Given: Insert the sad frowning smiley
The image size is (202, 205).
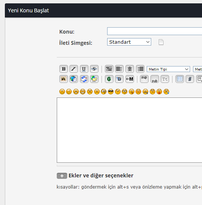Looking at the screenshot, I should 97,91.
